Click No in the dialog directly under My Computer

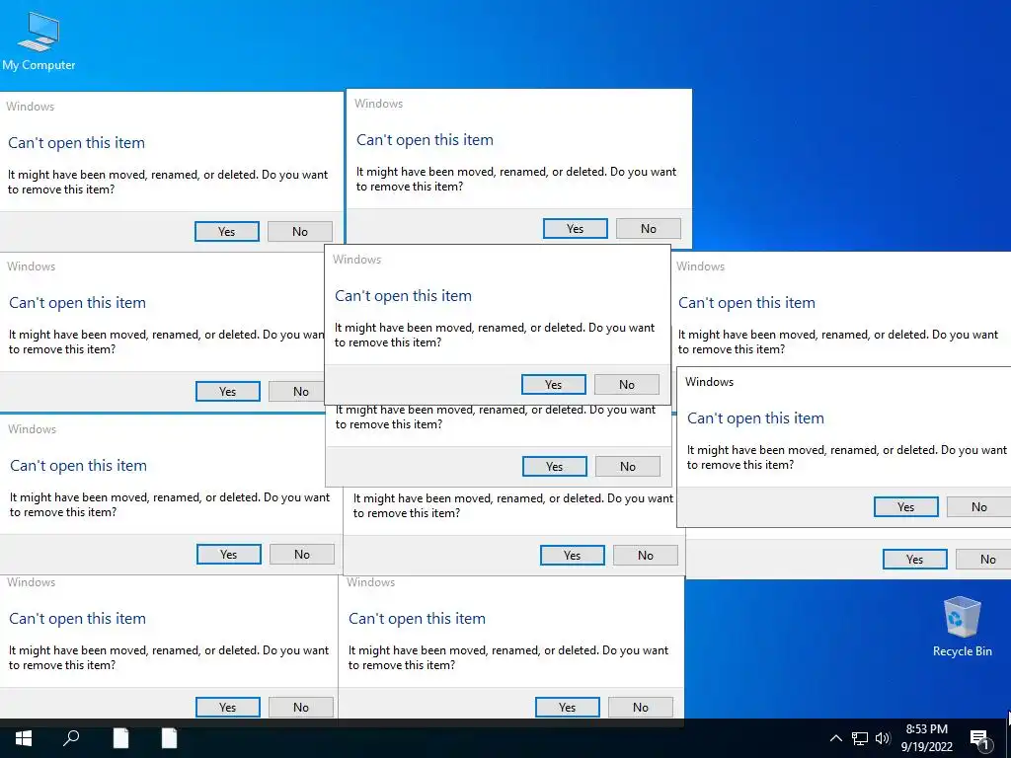click(x=300, y=231)
